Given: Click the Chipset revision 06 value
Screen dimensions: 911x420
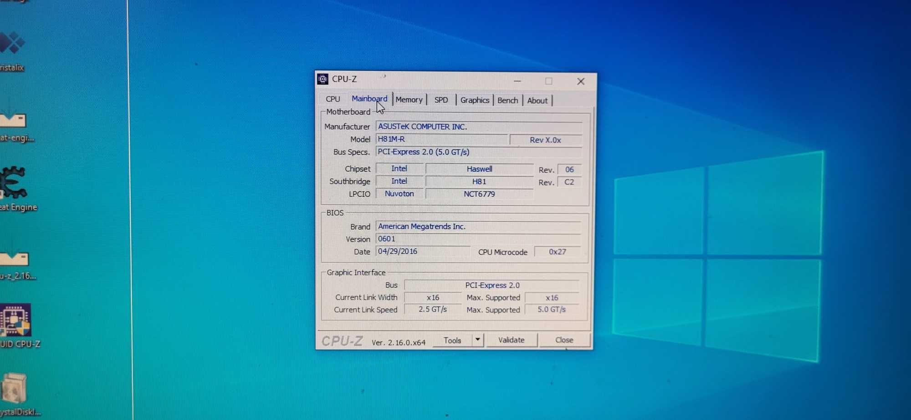Looking at the screenshot, I should click(x=569, y=170).
